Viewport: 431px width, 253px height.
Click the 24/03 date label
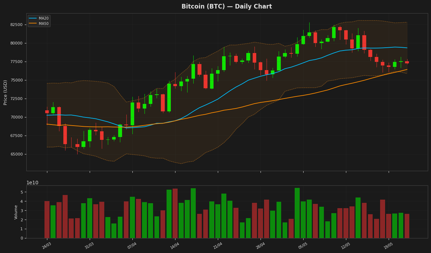tap(47, 246)
